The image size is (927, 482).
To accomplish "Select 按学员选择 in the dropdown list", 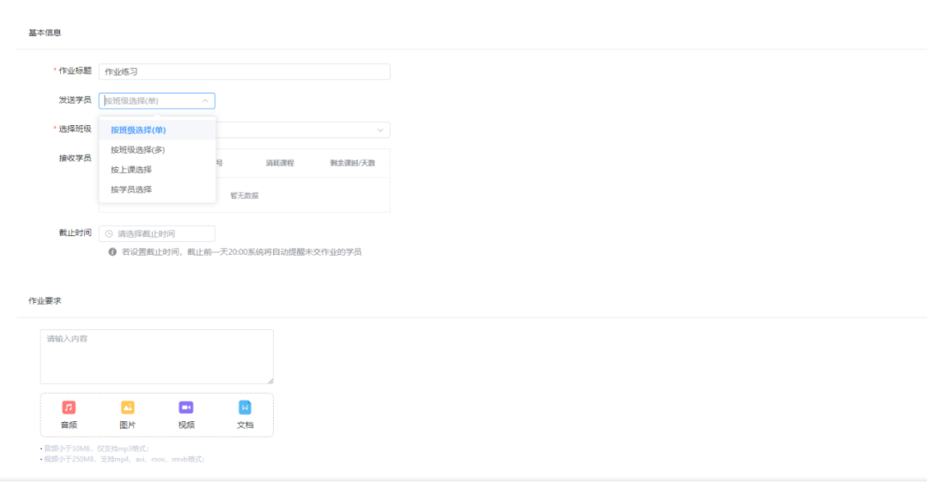I will point(131,190).
